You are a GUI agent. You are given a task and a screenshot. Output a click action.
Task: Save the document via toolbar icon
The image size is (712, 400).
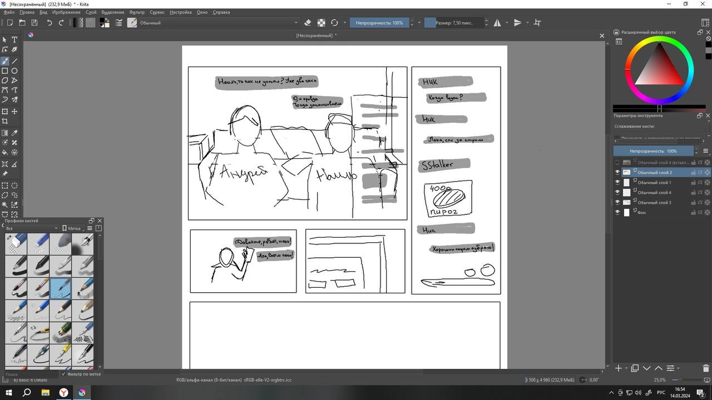pos(34,23)
